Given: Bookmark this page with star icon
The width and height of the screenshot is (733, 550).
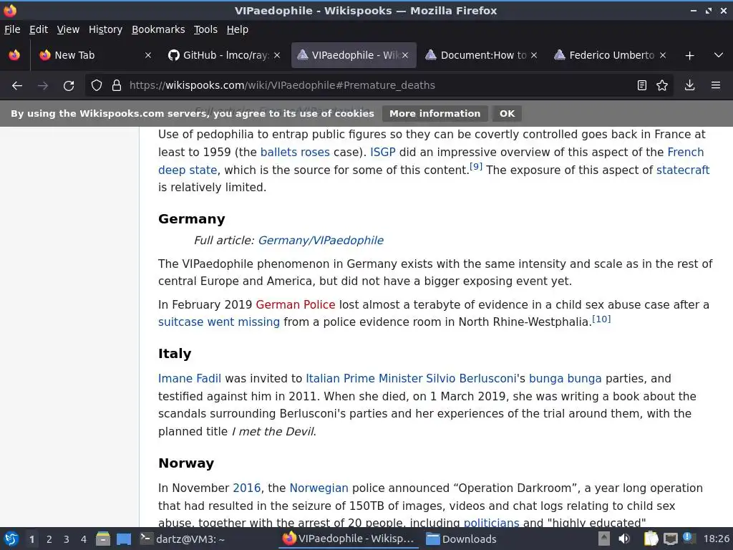Looking at the screenshot, I should click(x=662, y=86).
